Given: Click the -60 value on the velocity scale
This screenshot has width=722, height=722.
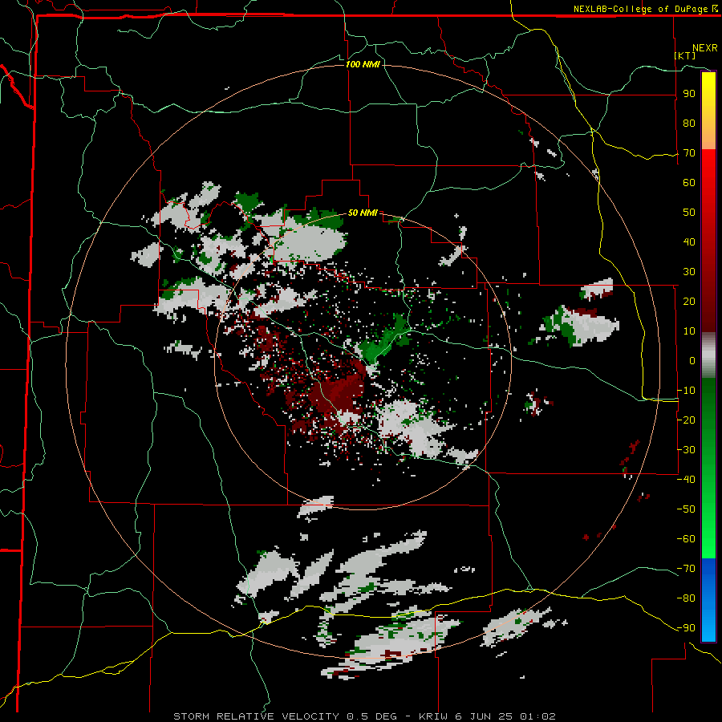Looking at the screenshot, I should pos(686,539).
